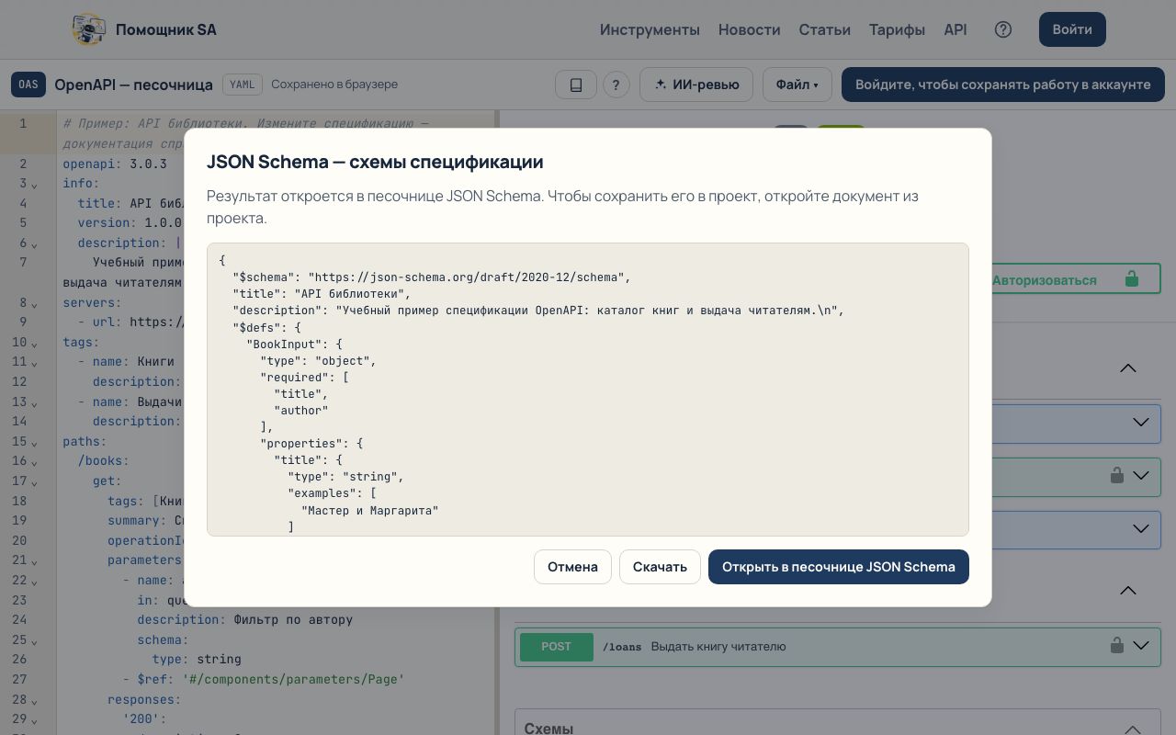The height and width of the screenshot is (735, 1176).
Task: Click the Войти button
Action: [1072, 29]
